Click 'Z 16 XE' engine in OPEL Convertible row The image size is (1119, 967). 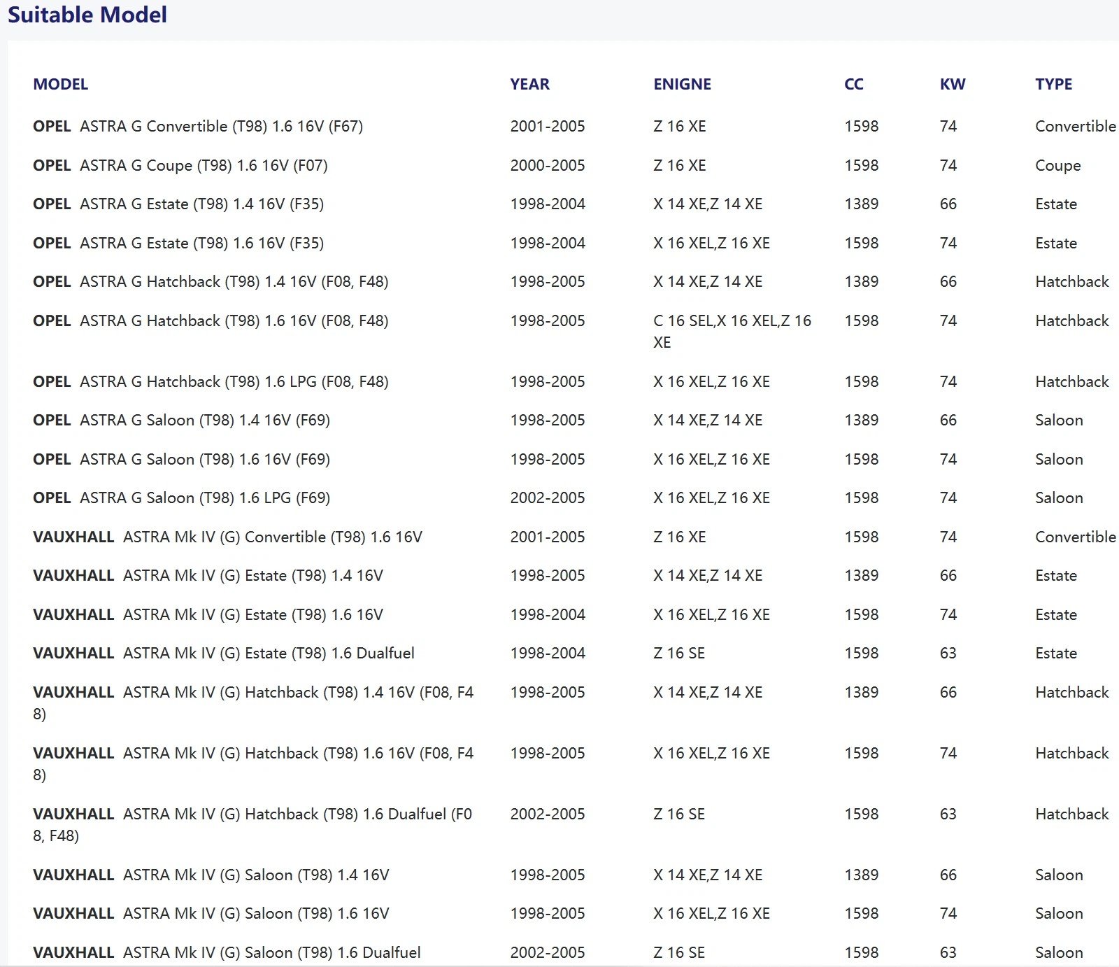680,127
